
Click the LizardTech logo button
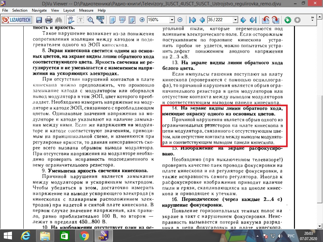(17, 20)
